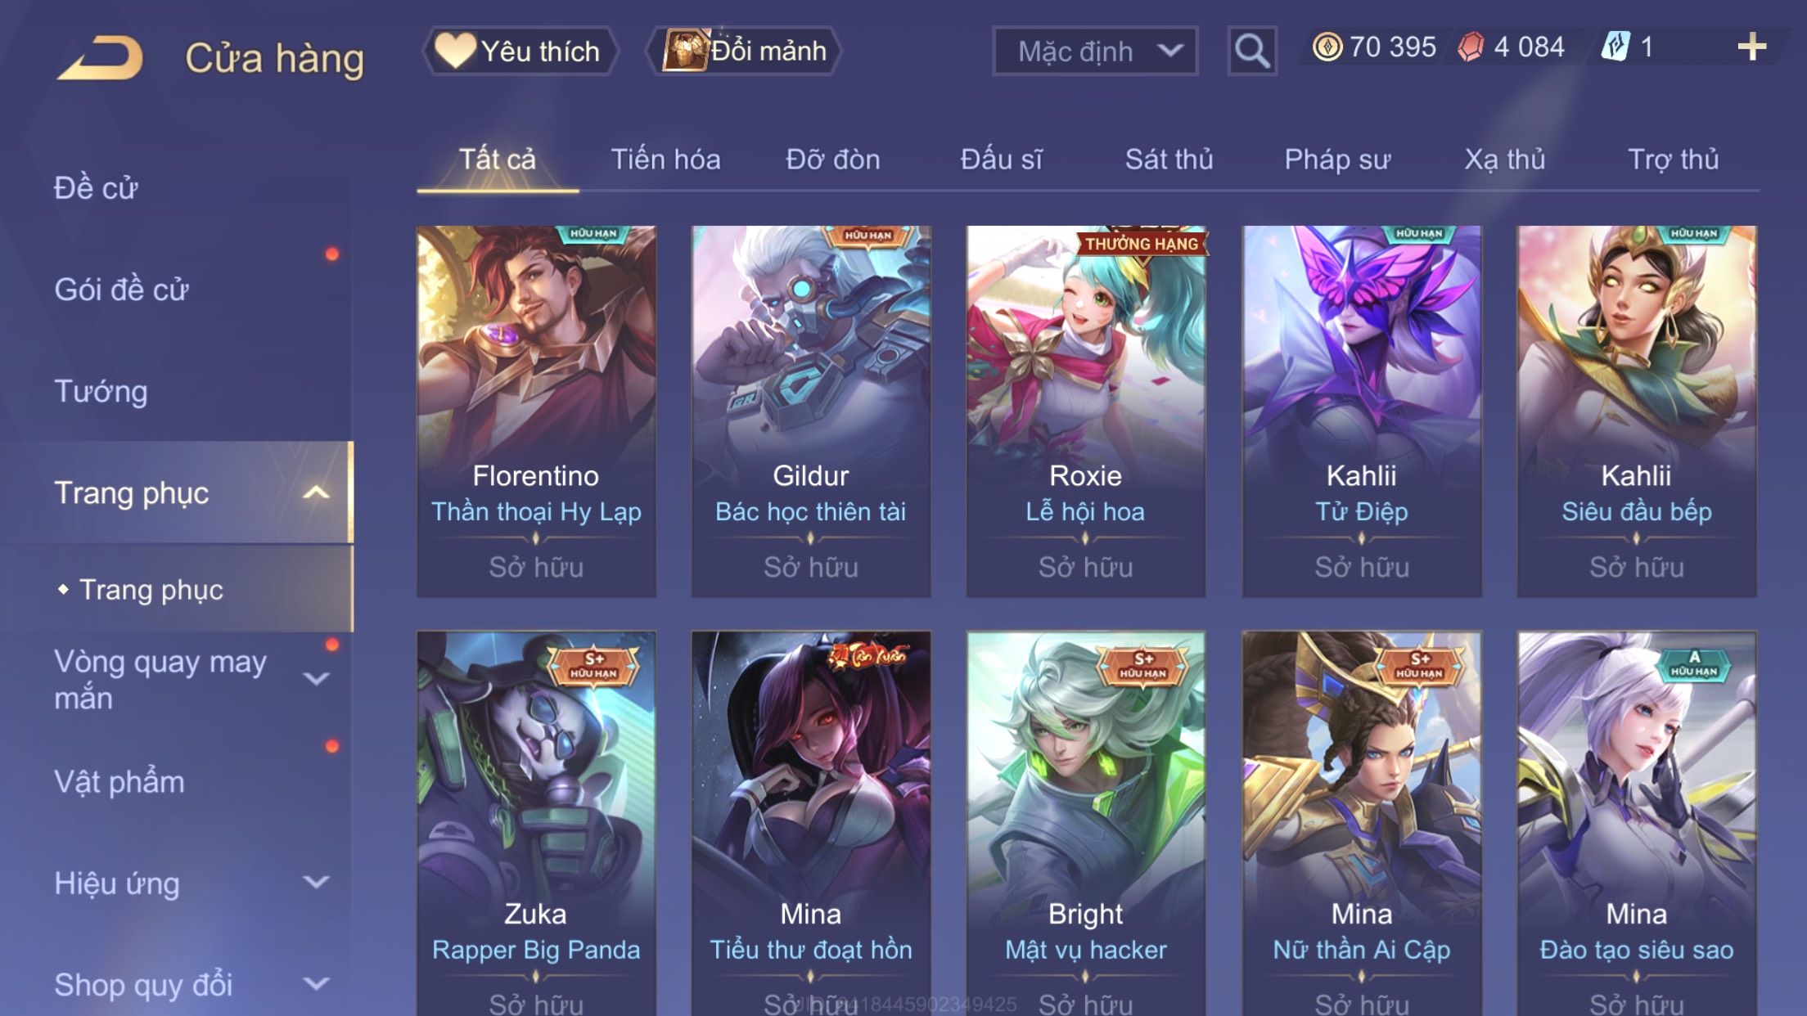Open Roxie Lễ hội hoa skin card
1807x1016 pixels.
tap(1085, 411)
